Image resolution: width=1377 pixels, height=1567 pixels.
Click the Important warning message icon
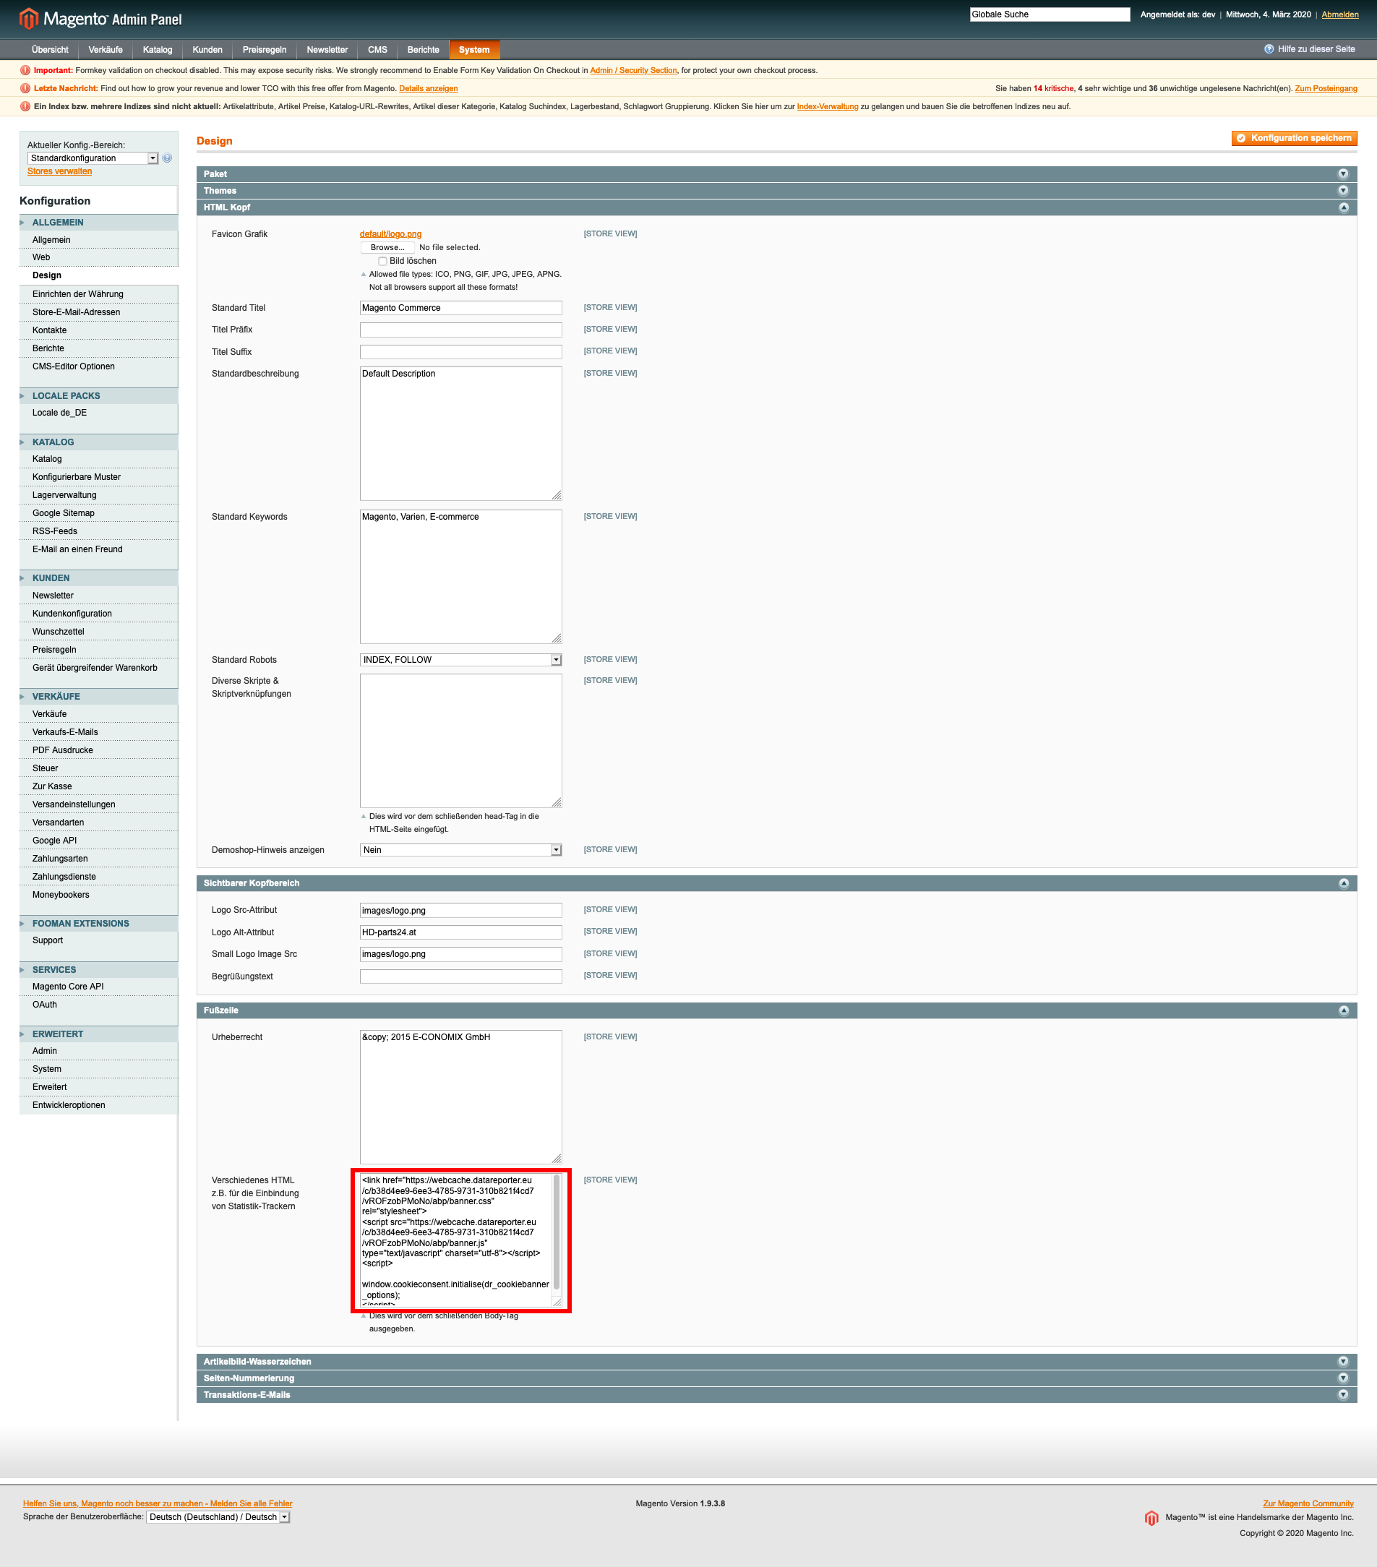click(x=25, y=70)
